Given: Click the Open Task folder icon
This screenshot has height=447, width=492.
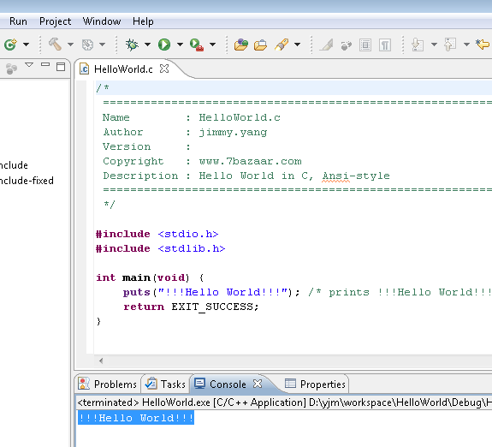Looking at the screenshot, I should 260,45.
